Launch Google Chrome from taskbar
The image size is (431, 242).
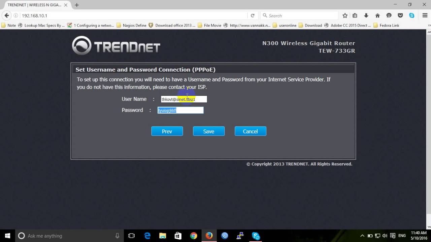pos(194,236)
